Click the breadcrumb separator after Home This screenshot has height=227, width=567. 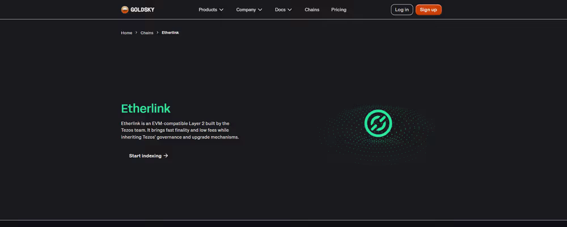click(x=136, y=33)
